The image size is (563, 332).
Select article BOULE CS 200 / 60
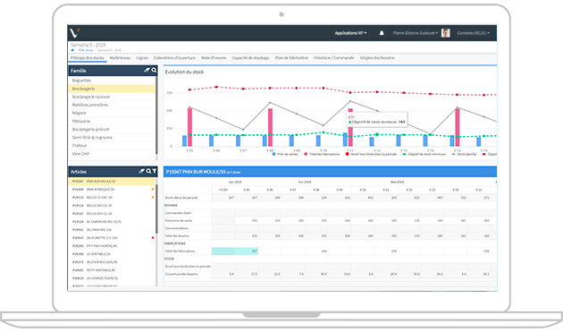(x=112, y=198)
